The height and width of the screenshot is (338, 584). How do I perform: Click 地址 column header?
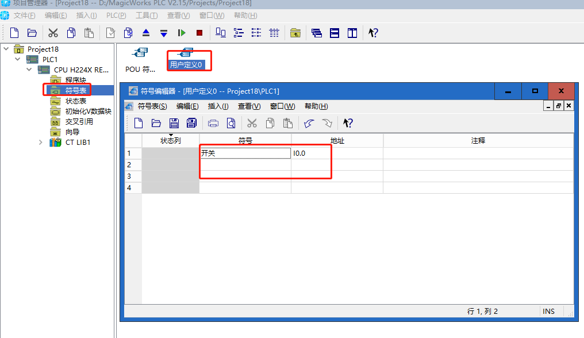click(x=337, y=140)
